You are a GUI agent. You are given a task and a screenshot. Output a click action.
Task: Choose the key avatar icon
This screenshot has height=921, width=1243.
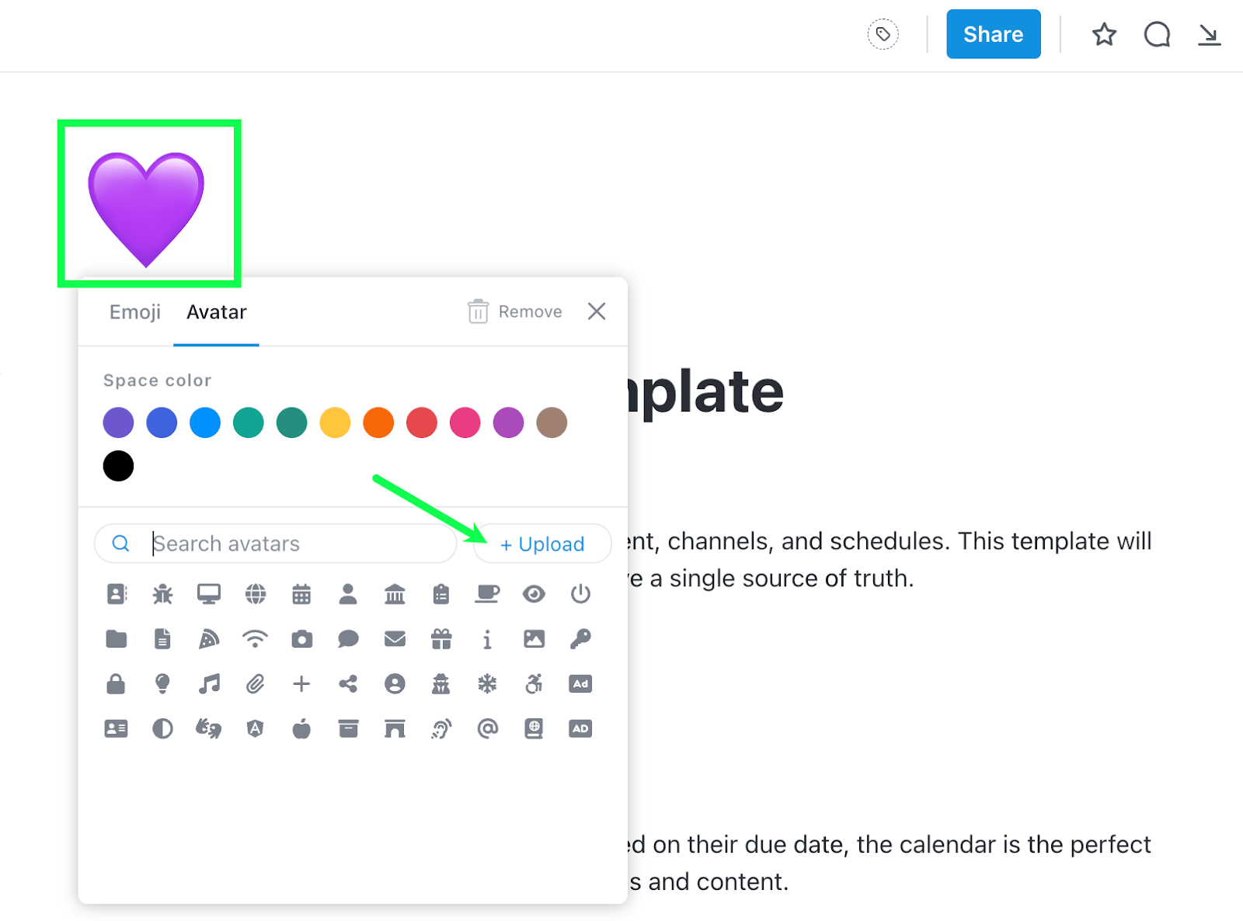point(580,639)
